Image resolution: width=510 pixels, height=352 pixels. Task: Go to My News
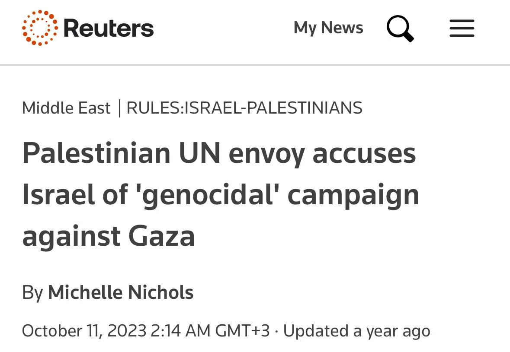click(328, 28)
